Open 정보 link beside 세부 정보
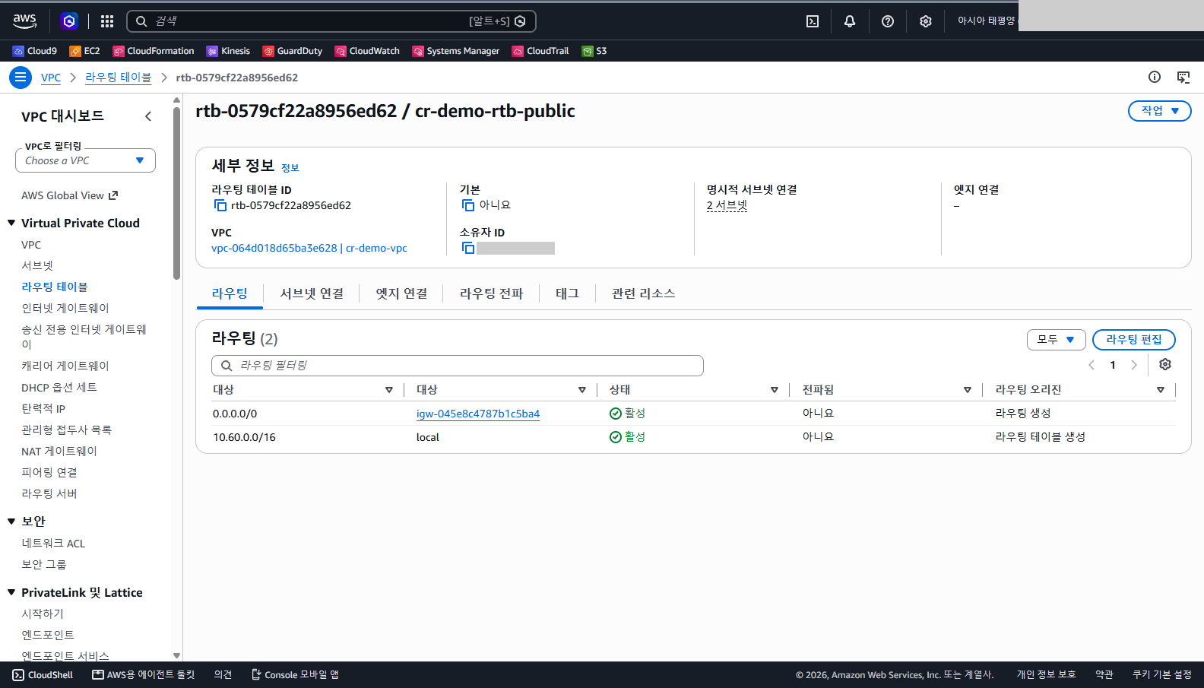The height and width of the screenshot is (688, 1204). (x=290, y=168)
